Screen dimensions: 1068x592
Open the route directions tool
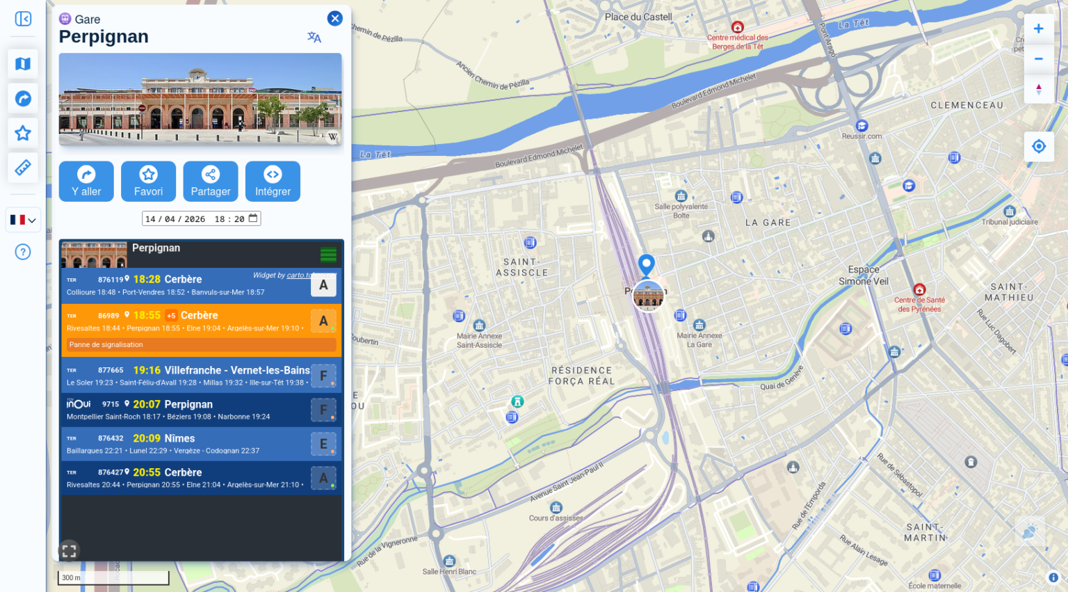[23, 99]
